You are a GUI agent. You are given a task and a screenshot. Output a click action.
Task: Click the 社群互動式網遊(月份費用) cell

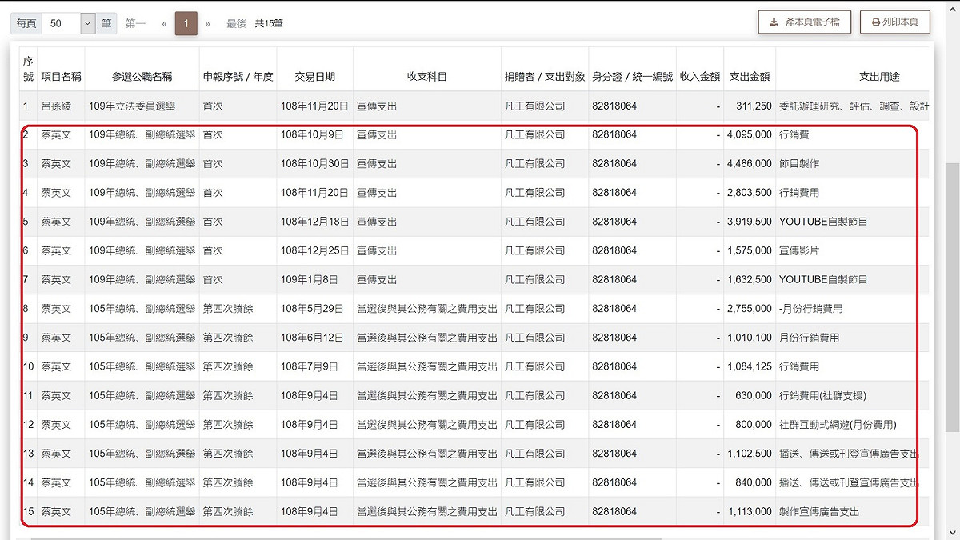point(838,424)
